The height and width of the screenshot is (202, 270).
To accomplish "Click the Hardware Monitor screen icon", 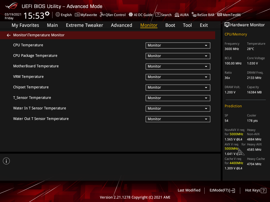I will click(x=227, y=25).
